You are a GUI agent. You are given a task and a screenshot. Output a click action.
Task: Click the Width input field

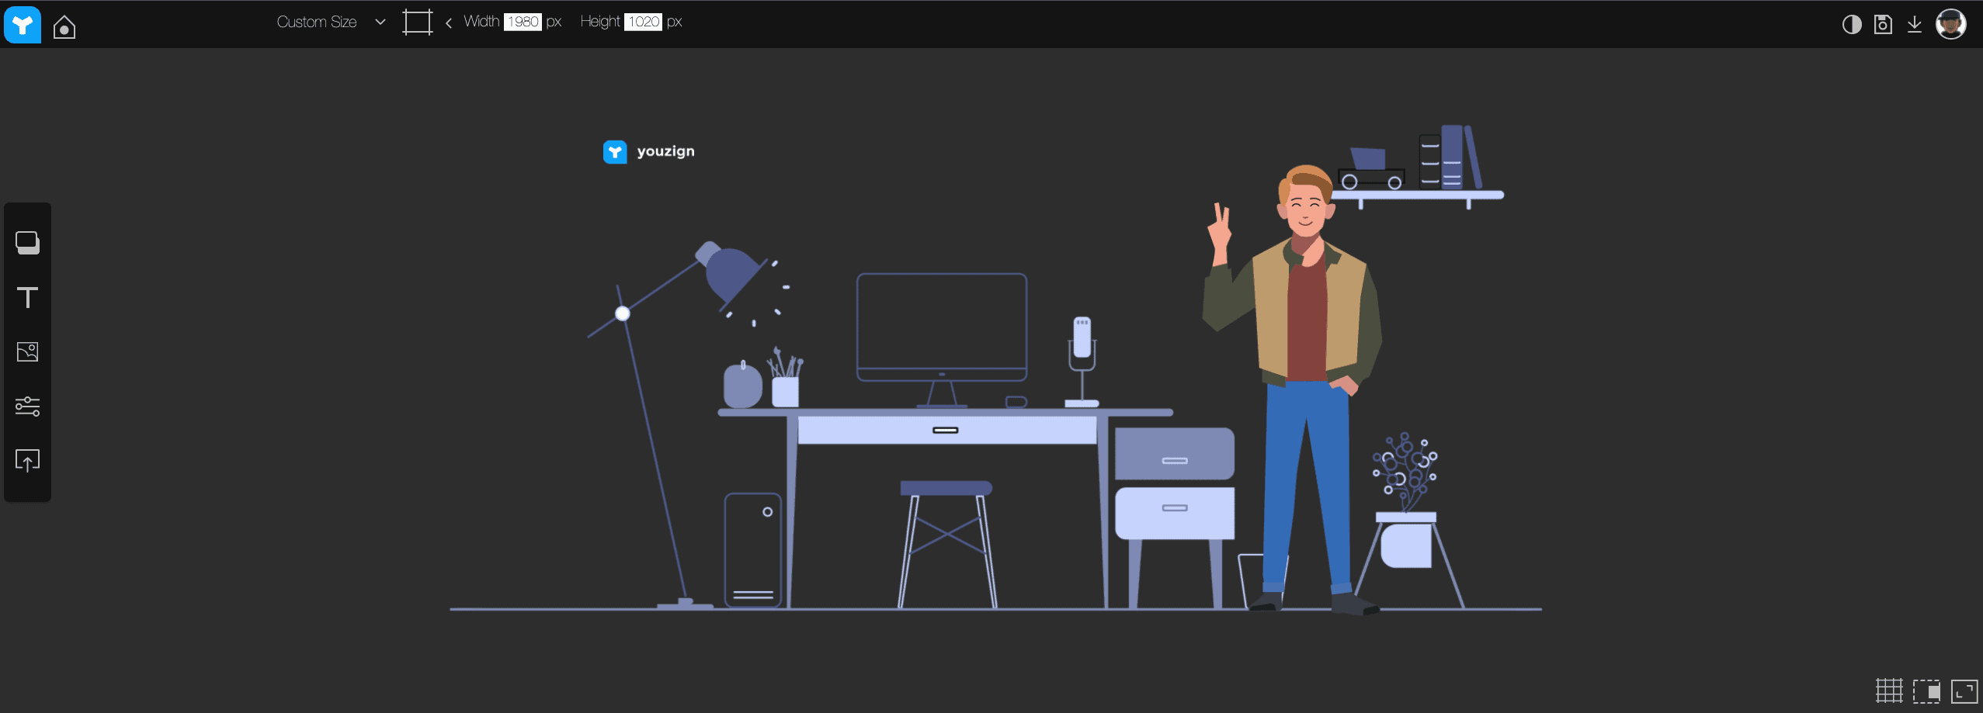[523, 22]
